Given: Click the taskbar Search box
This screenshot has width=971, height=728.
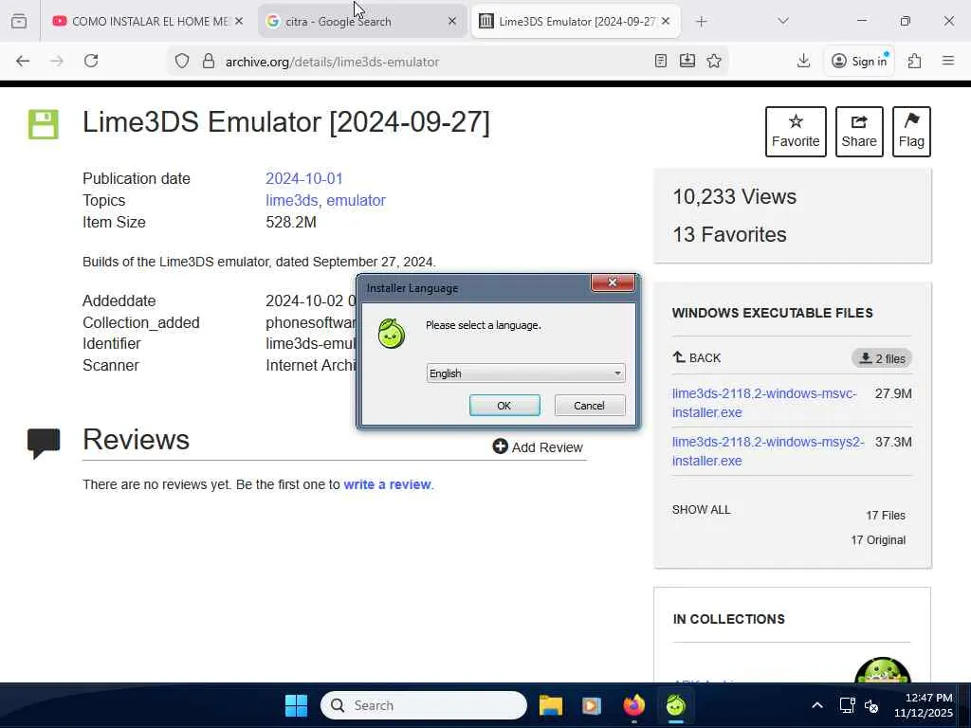Looking at the screenshot, I should coord(424,705).
